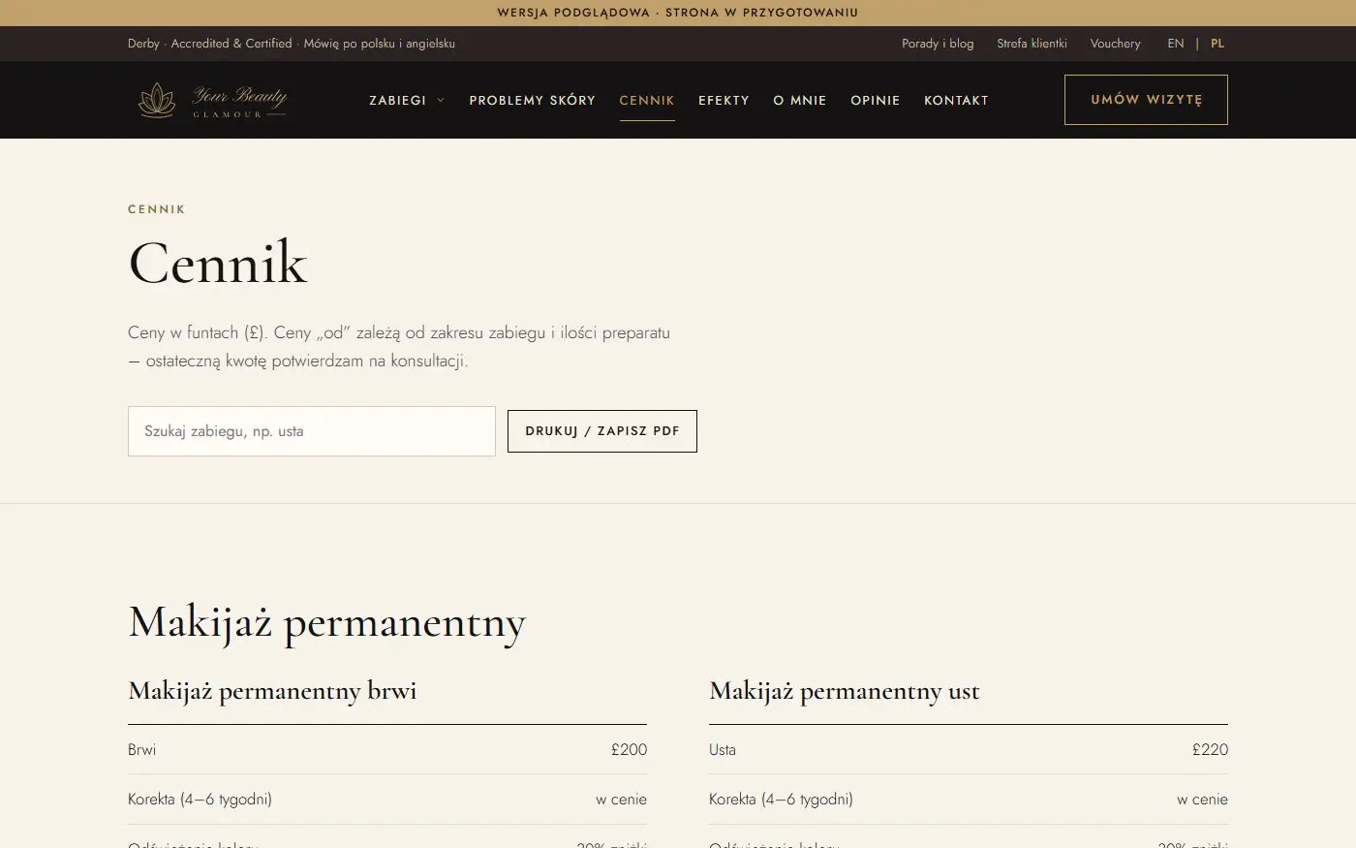
Task: Switch language to EN
Action: (x=1176, y=44)
